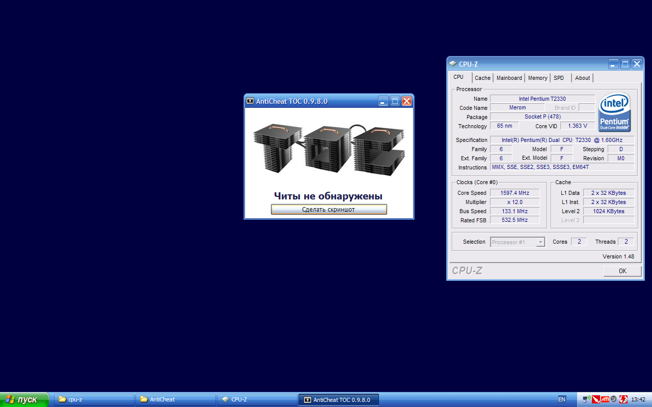This screenshot has height=407, width=652.
Task: Click the Intel Pentium logo in CPU-Z
Action: 615,111
